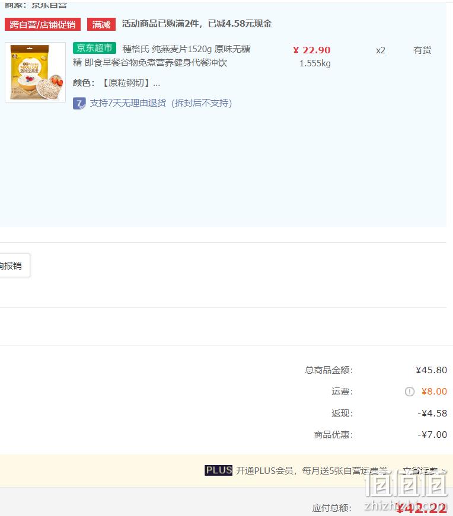Viewport: 453px width, 516px height.
Task: Select the 运费 label
Action: click(342, 392)
